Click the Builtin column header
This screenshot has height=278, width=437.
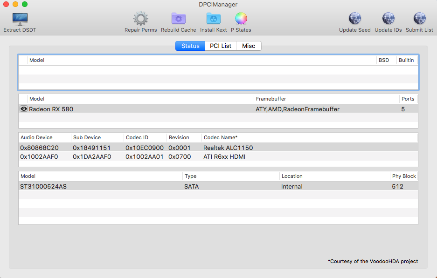[407, 60]
